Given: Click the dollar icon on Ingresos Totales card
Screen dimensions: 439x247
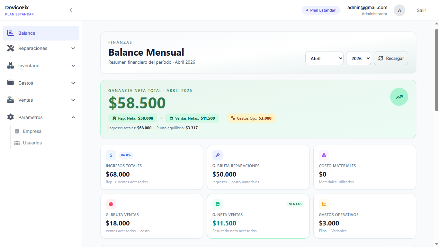Looking at the screenshot, I should click(111, 155).
